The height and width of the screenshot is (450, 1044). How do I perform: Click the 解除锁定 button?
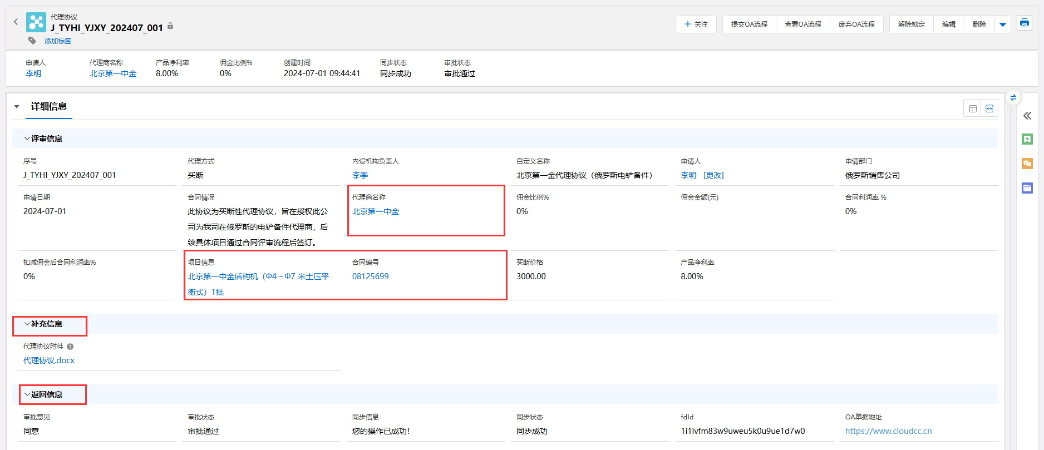[x=911, y=24]
